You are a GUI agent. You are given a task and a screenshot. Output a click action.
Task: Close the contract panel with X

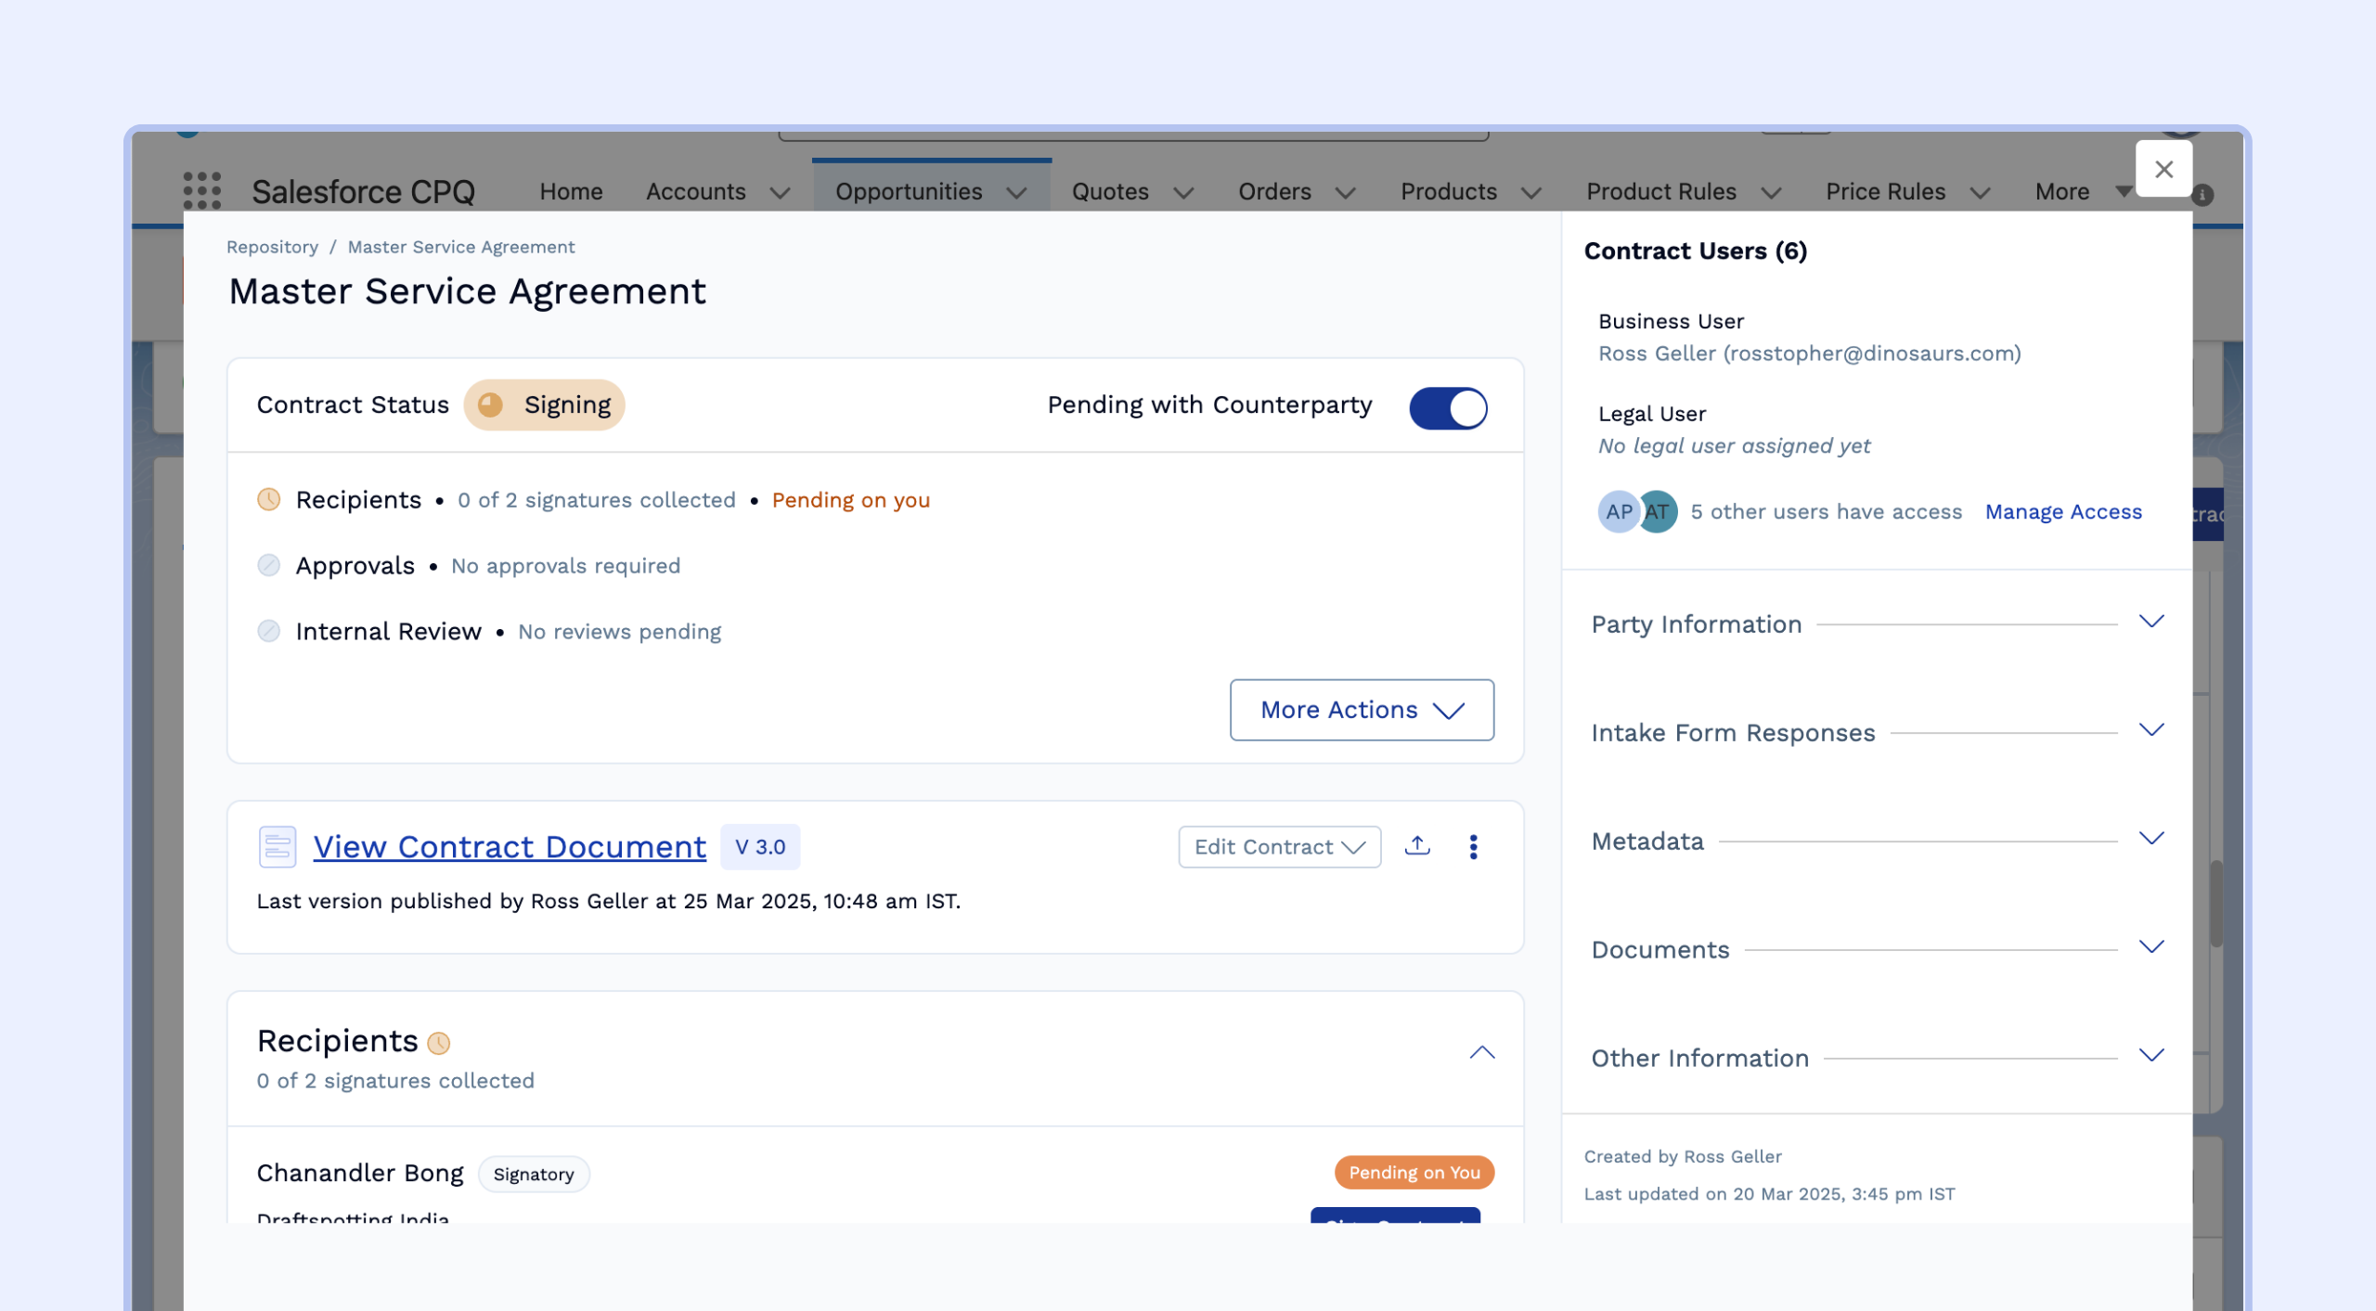pyautogui.click(x=2163, y=169)
